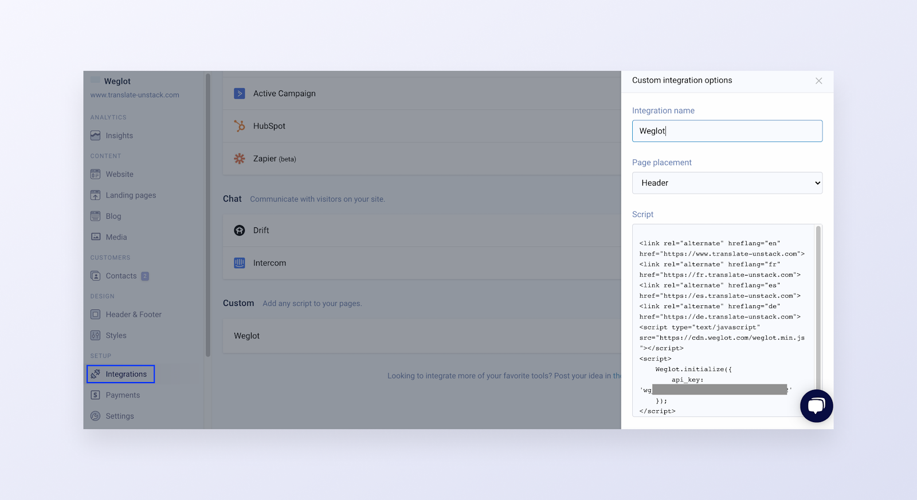
Task: Open Payments in the sidebar
Action: [123, 395]
